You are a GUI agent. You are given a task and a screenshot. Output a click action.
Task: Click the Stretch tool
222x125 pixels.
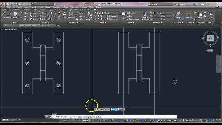pos(34,19)
